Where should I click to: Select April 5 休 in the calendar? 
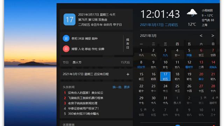click(x=142, y=112)
